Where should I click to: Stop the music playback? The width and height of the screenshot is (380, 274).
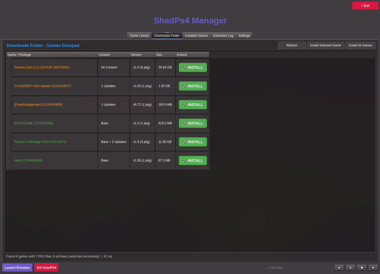pos(362,268)
